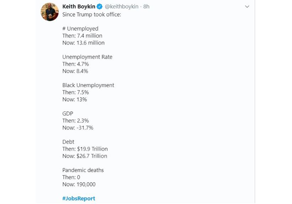Image resolution: width=292 pixels, height=204 pixels.
Task: Click the "Black Unemployment" heading line
Action: point(88,86)
